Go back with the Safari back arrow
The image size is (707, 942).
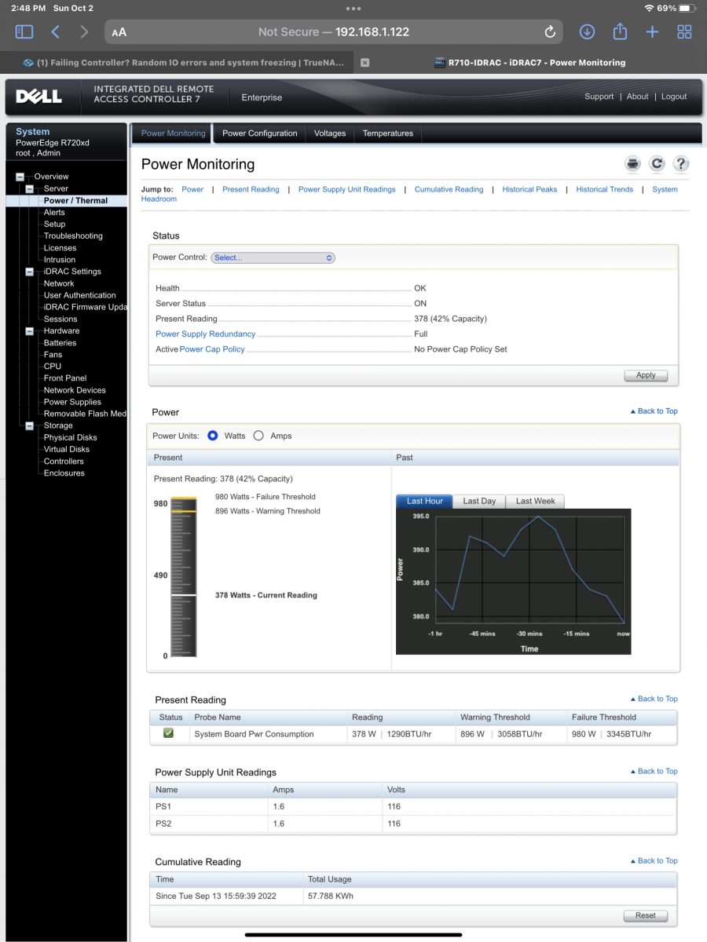[55, 31]
